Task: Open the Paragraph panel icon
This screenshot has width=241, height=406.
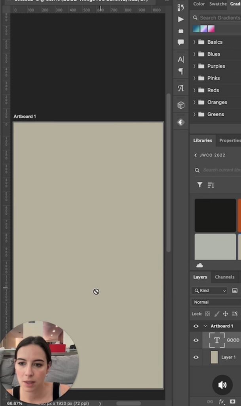Action: click(x=181, y=71)
